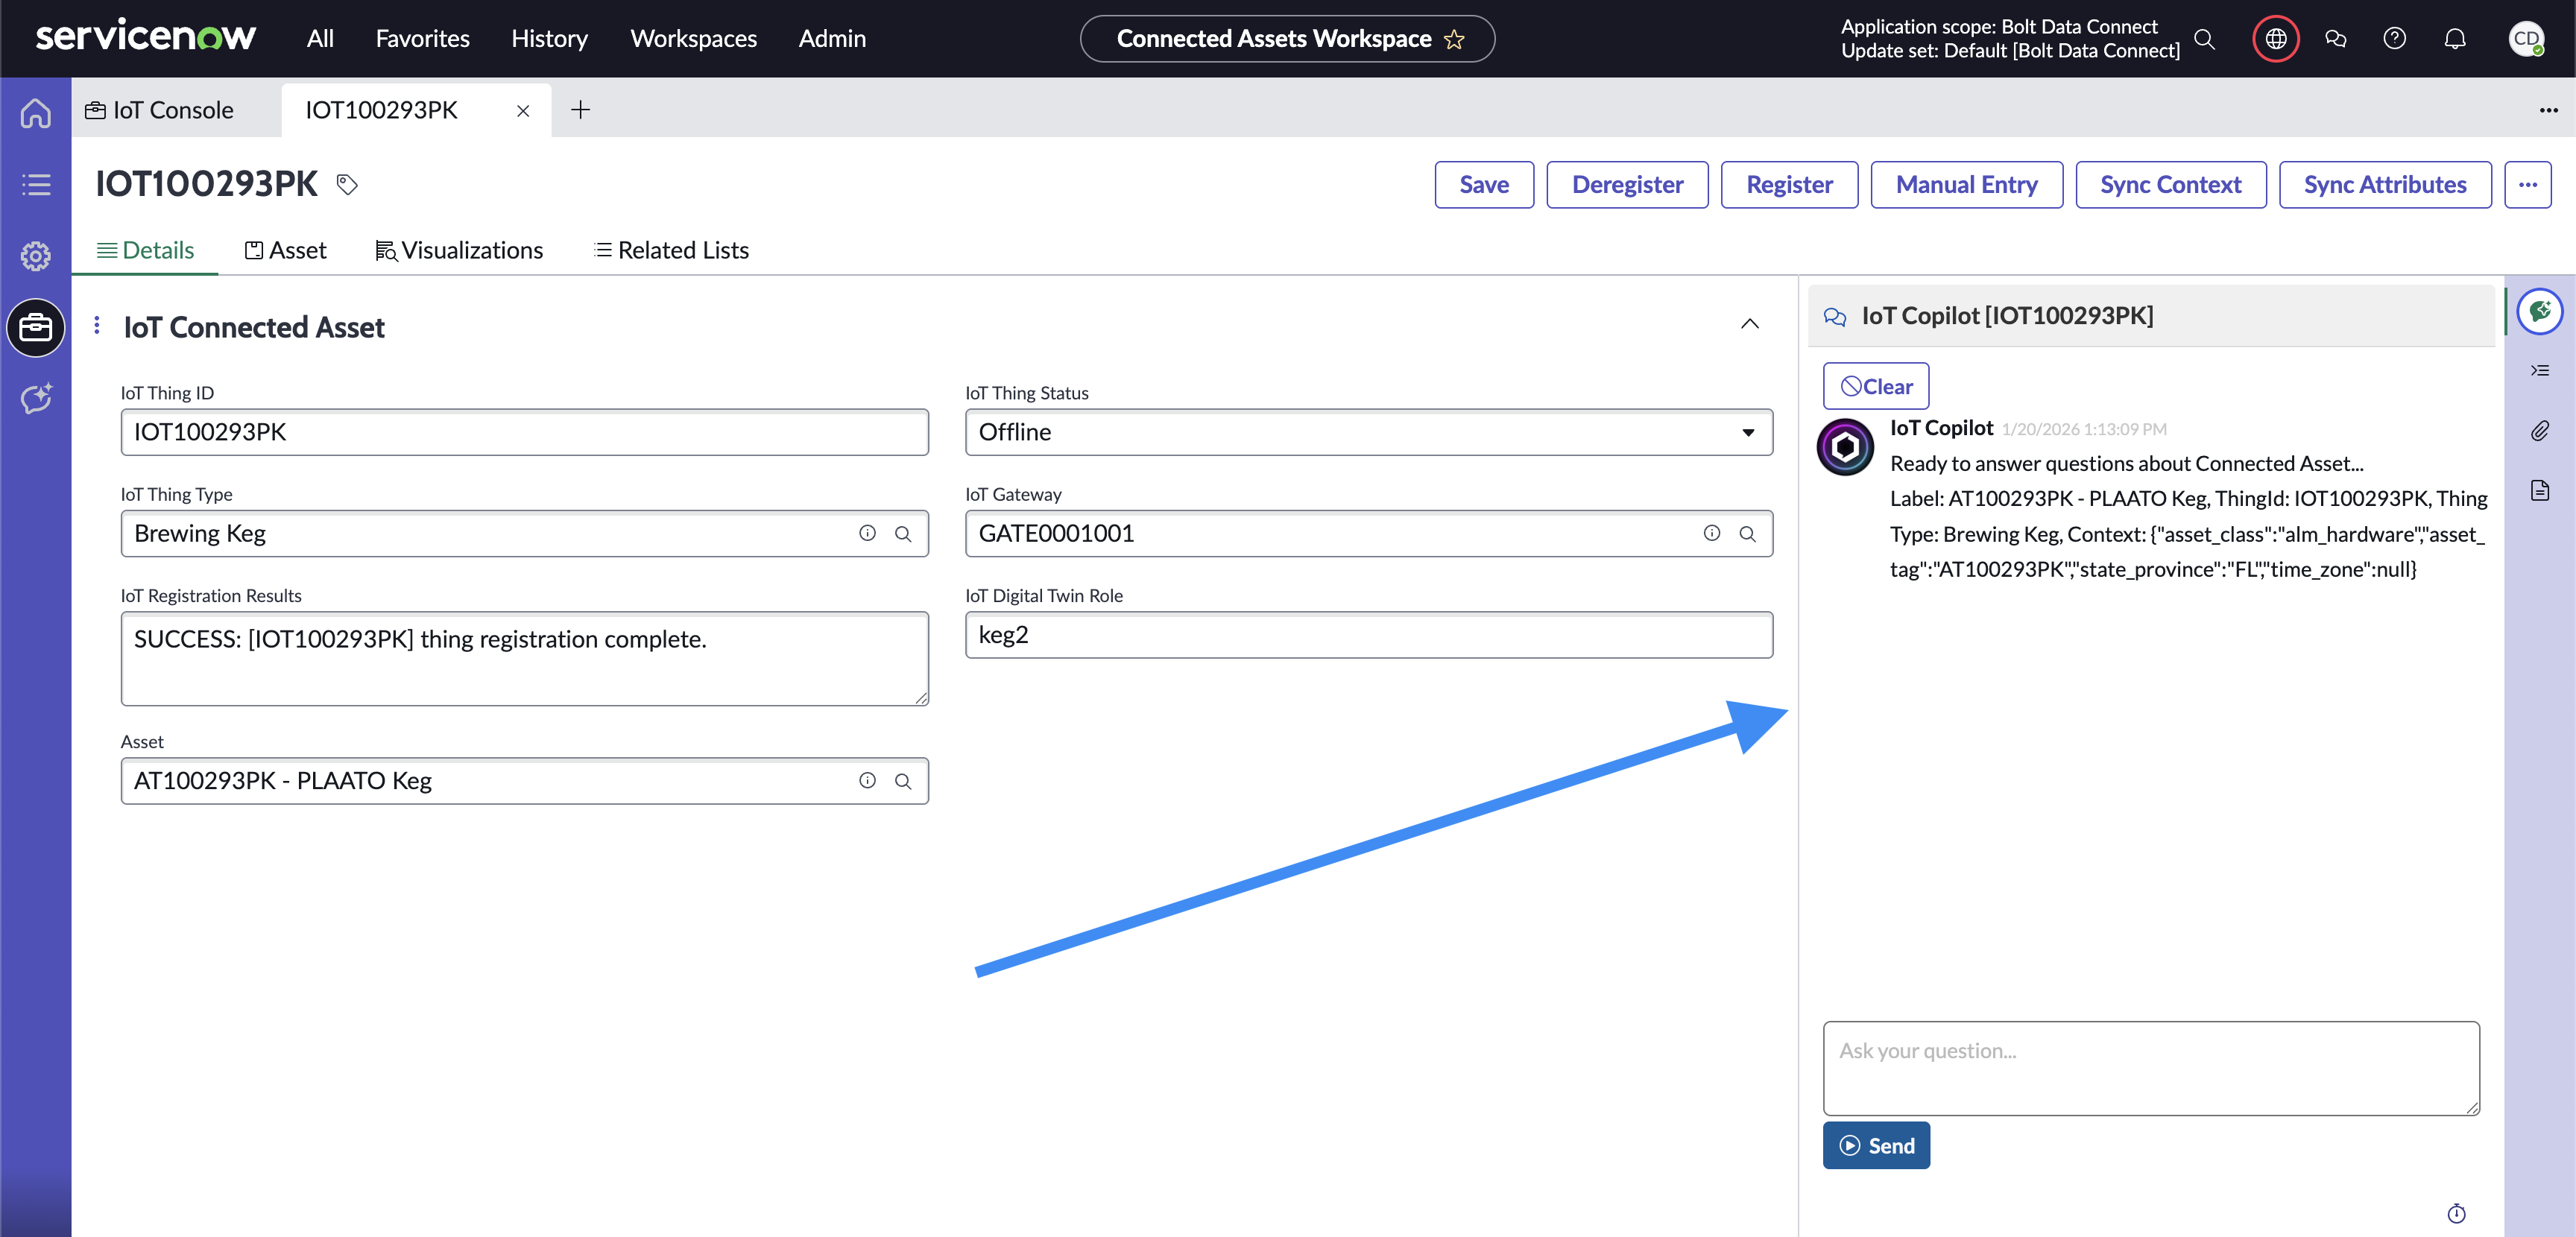
Task: Focus the IoT Registration Results text area
Action: [x=524, y=659]
